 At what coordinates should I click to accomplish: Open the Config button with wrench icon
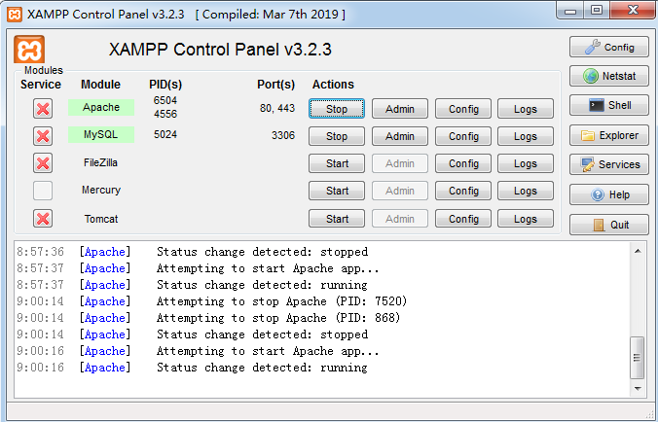609,47
